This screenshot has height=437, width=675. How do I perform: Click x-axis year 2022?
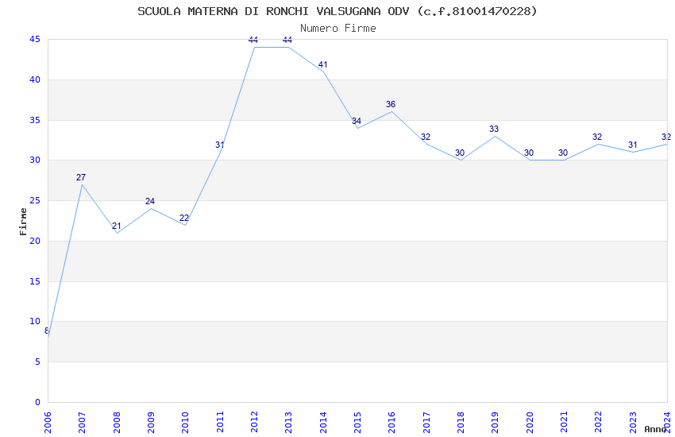(x=599, y=423)
